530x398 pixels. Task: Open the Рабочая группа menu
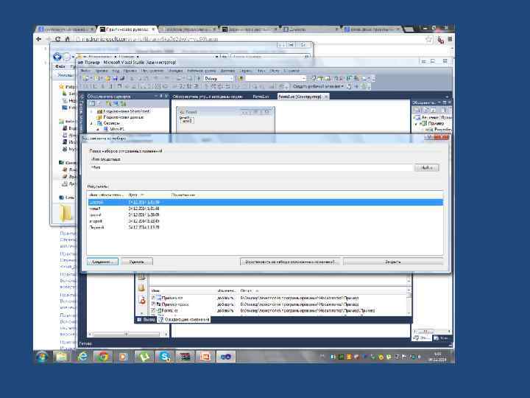coord(202,71)
